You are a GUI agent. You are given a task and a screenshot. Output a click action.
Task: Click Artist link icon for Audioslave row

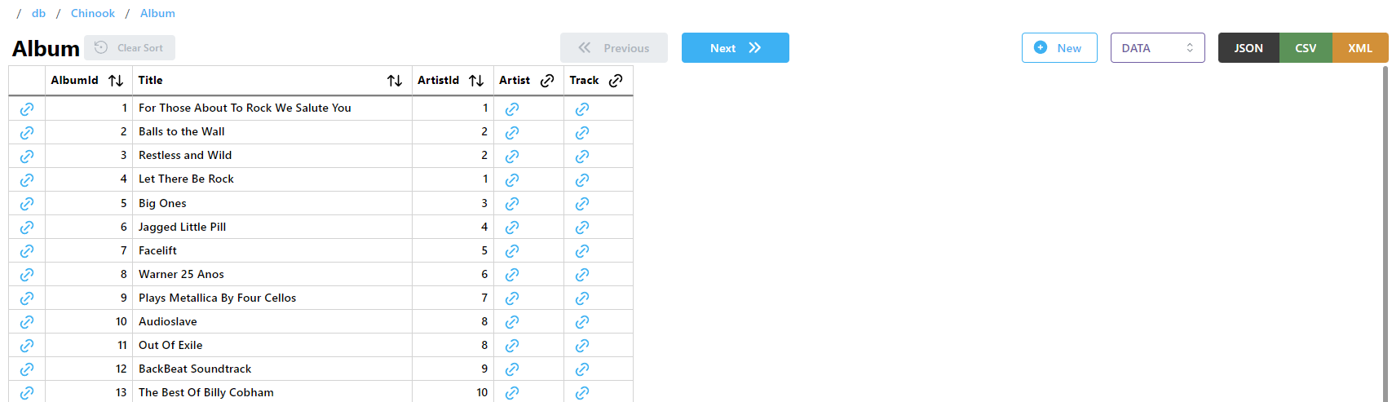point(512,321)
